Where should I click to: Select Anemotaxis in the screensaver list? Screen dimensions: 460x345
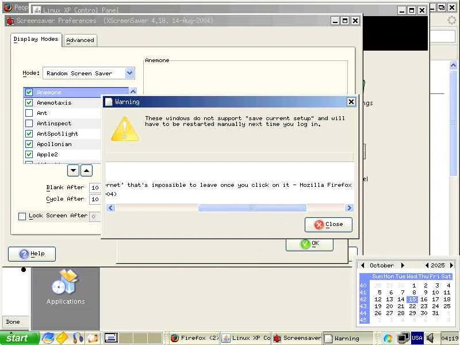[54, 103]
